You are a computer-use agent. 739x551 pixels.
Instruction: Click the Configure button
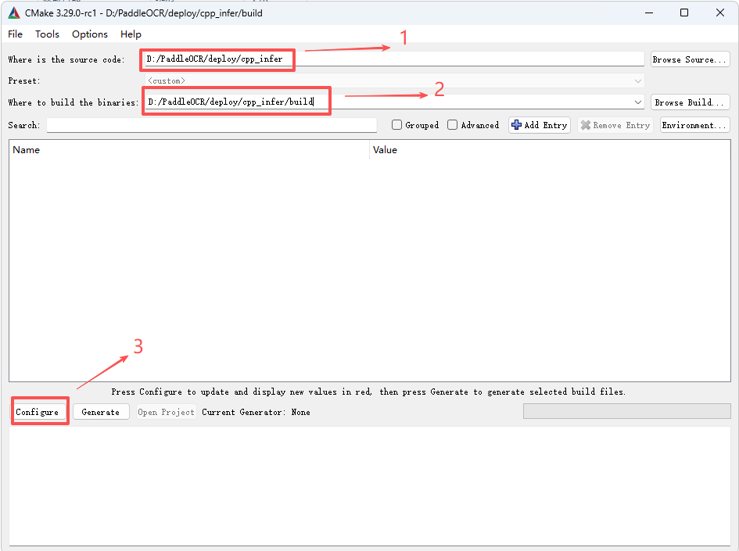click(38, 412)
